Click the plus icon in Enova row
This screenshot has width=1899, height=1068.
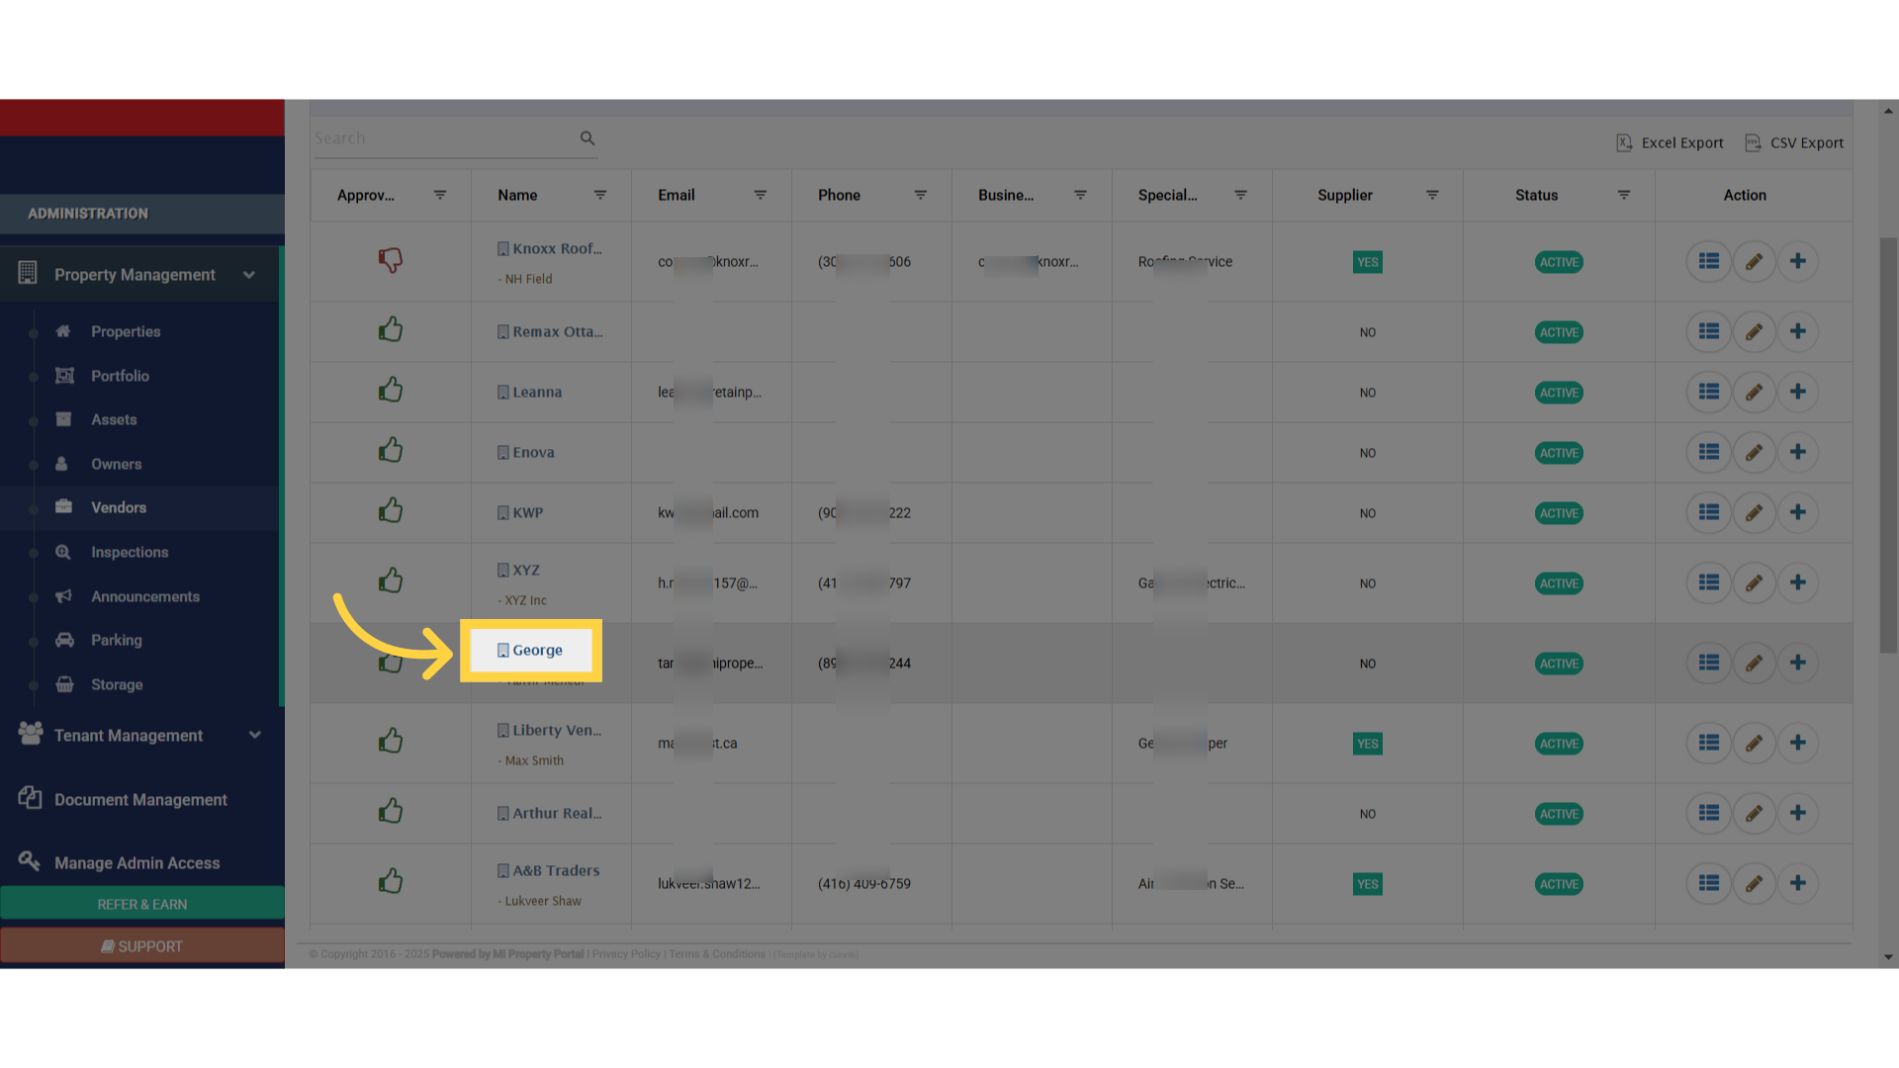click(x=1798, y=452)
